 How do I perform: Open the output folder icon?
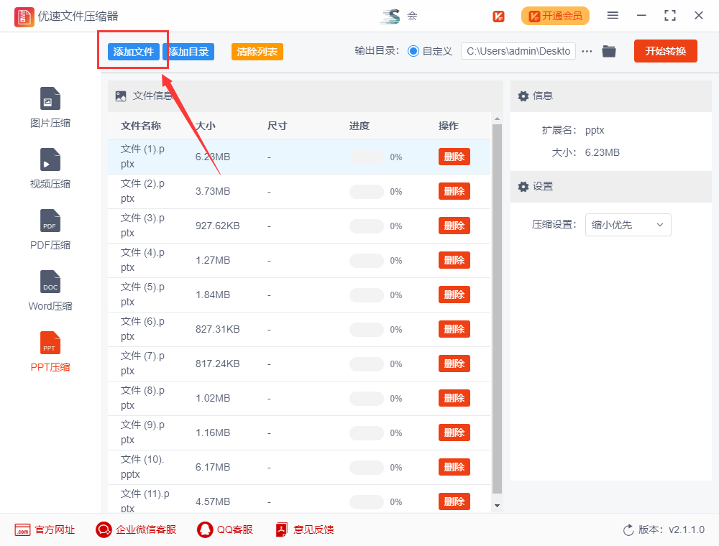pyautogui.click(x=609, y=51)
